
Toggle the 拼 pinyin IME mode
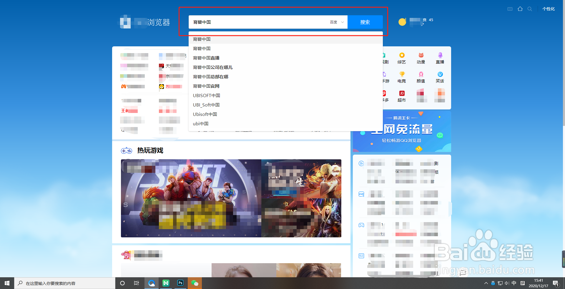click(x=523, y=283)
